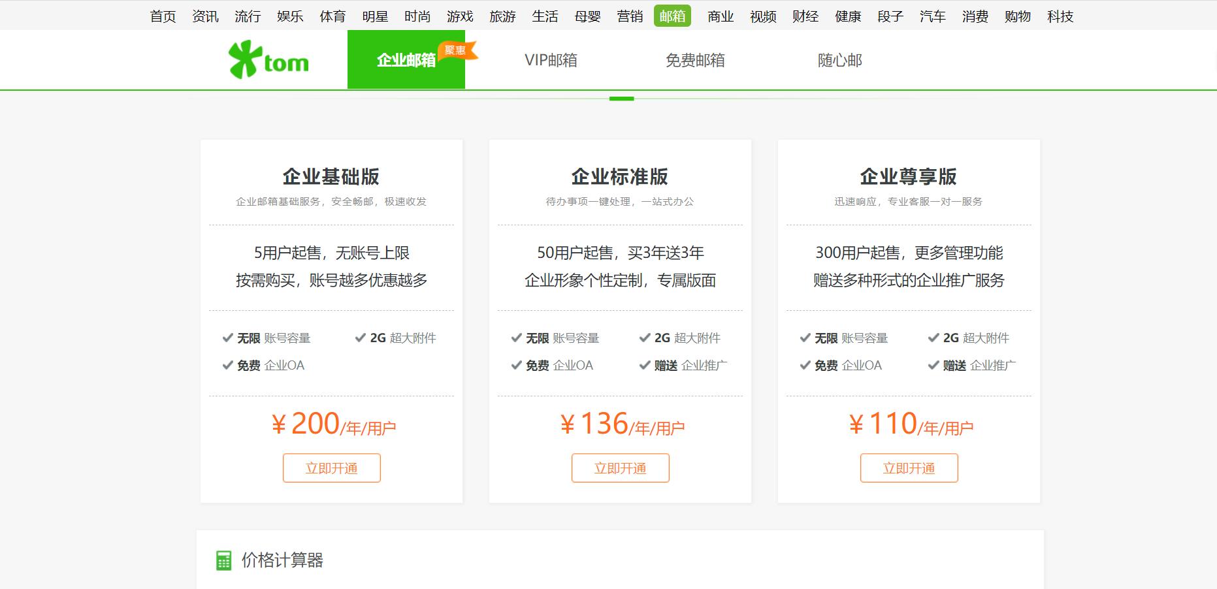Open the price calculator icon
Image resolution: width=1217 pixels, height=589 pixels.
click(223, 560)
